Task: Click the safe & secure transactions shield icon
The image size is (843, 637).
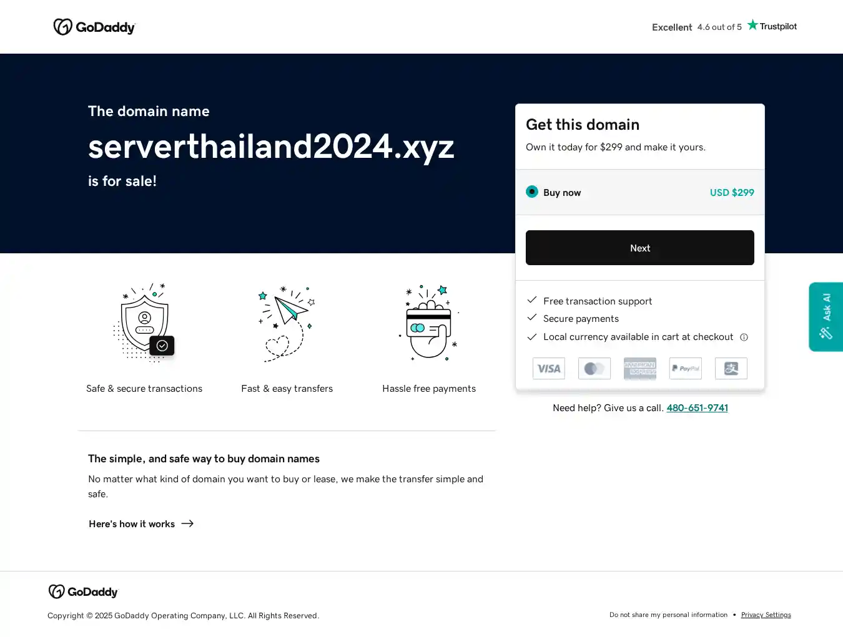Action: pyautogui.click(x=145, y=323)
